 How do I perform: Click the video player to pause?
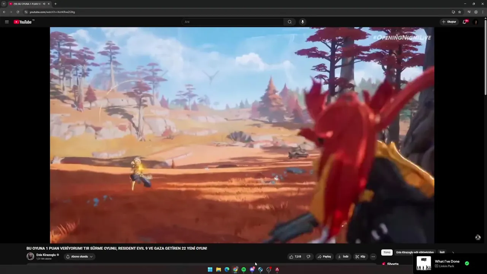pos(242,135)
